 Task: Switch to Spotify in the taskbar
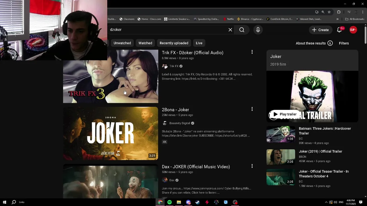(x=169, y=202)
